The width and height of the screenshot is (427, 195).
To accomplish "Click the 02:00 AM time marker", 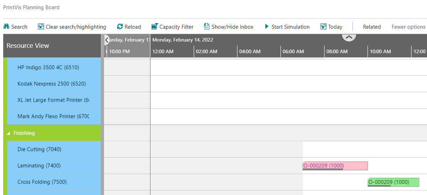I will tap(207, 51).
